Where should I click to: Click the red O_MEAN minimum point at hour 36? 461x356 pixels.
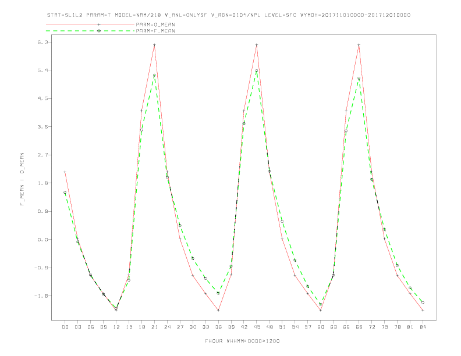point(218,310)
